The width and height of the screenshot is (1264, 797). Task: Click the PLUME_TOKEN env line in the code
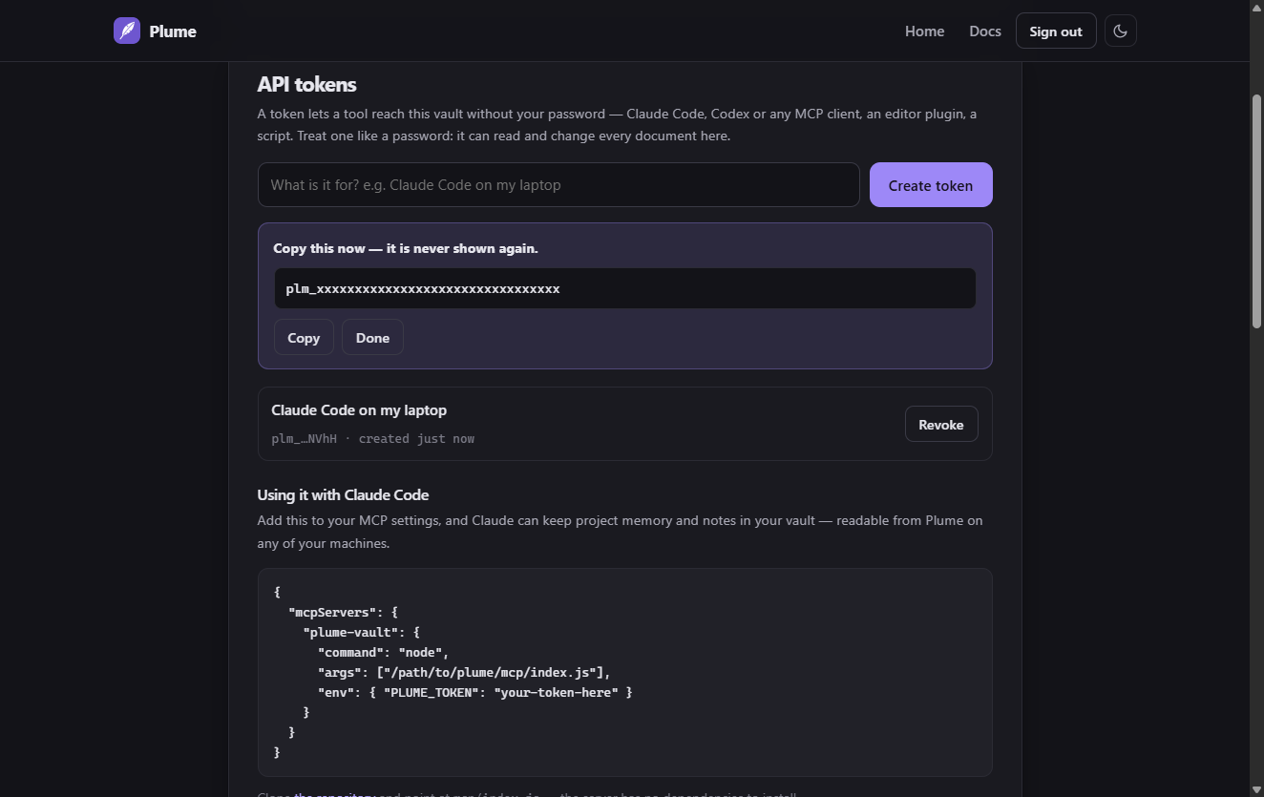coord(475,692)
